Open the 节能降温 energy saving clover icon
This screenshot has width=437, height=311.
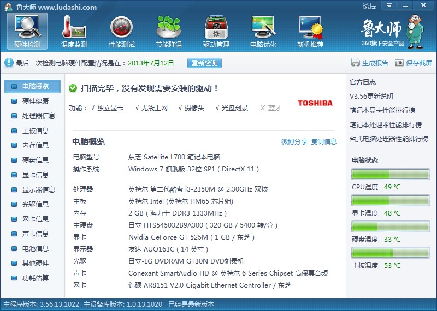pos(169,31)
